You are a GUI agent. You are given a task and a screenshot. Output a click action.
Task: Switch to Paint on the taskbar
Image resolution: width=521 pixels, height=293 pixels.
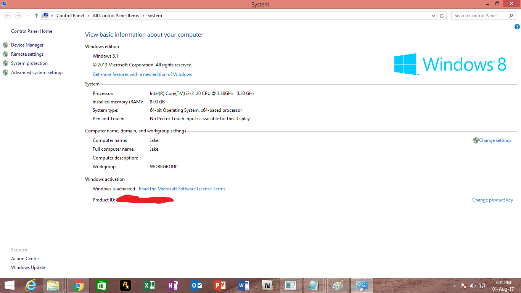(338, 285)
